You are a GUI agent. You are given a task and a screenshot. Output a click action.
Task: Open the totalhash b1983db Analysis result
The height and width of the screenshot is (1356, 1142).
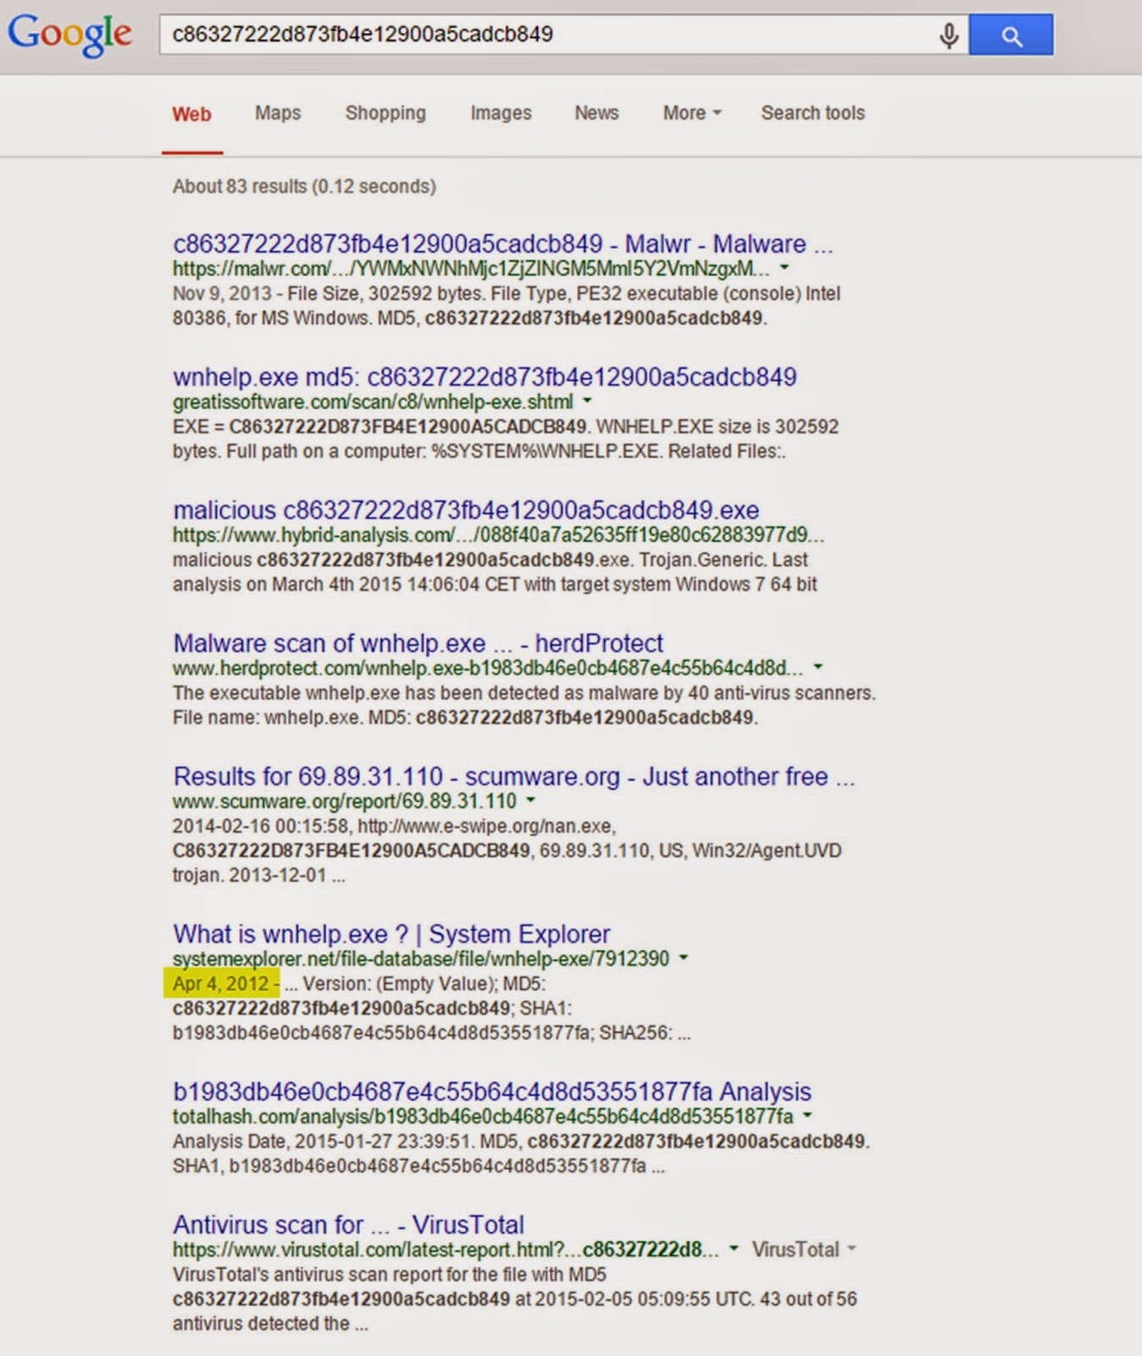click(492, 1092)
